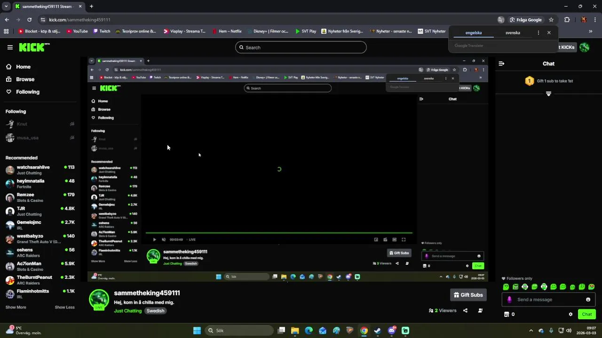
Task: Open Steam from Windows taskbar
Action: 378,330
